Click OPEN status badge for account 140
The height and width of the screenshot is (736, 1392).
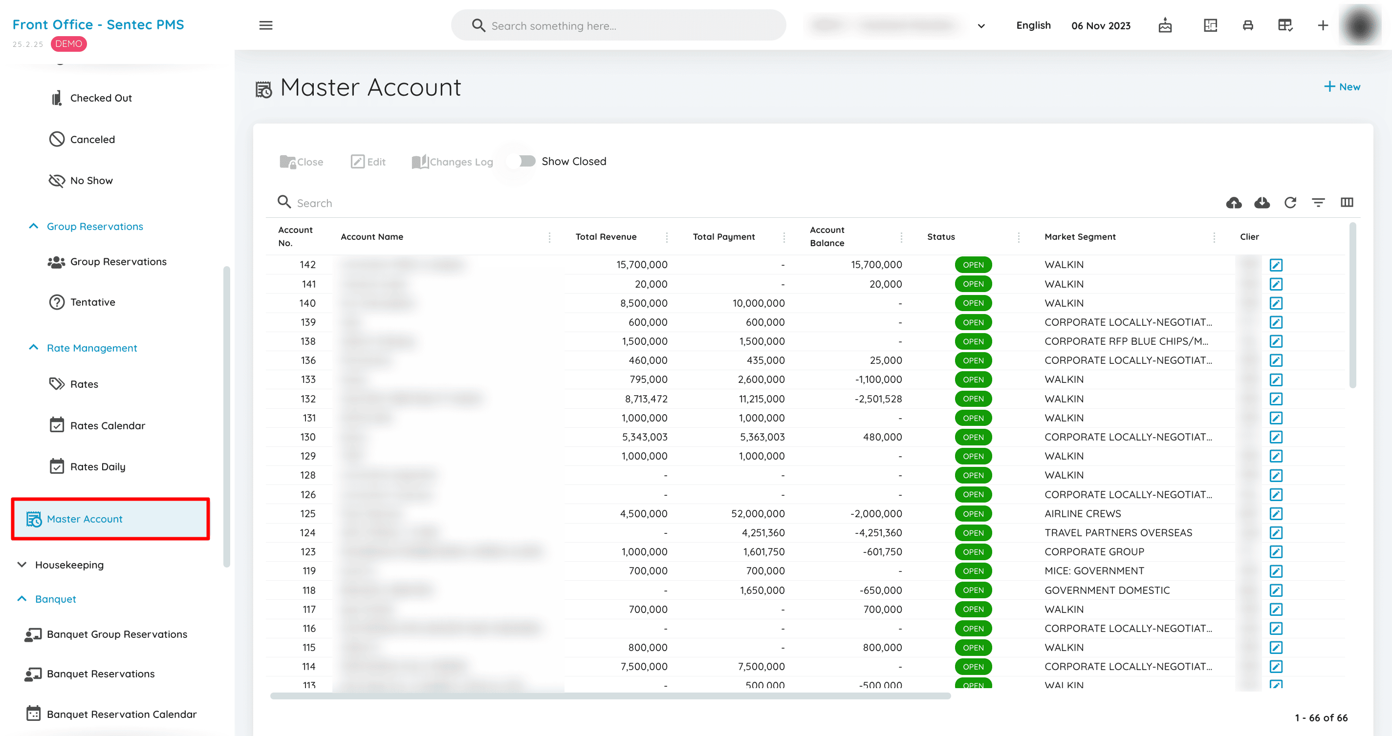[x=973, y=303]
